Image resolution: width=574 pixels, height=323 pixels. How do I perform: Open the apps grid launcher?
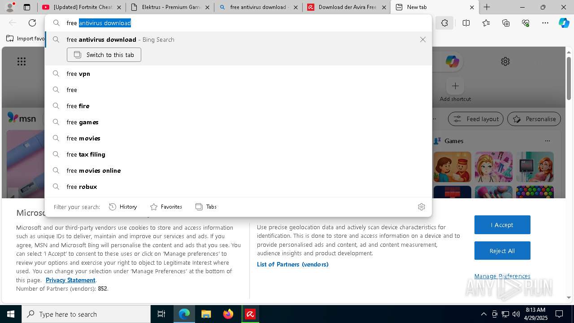tap(22, 61)
